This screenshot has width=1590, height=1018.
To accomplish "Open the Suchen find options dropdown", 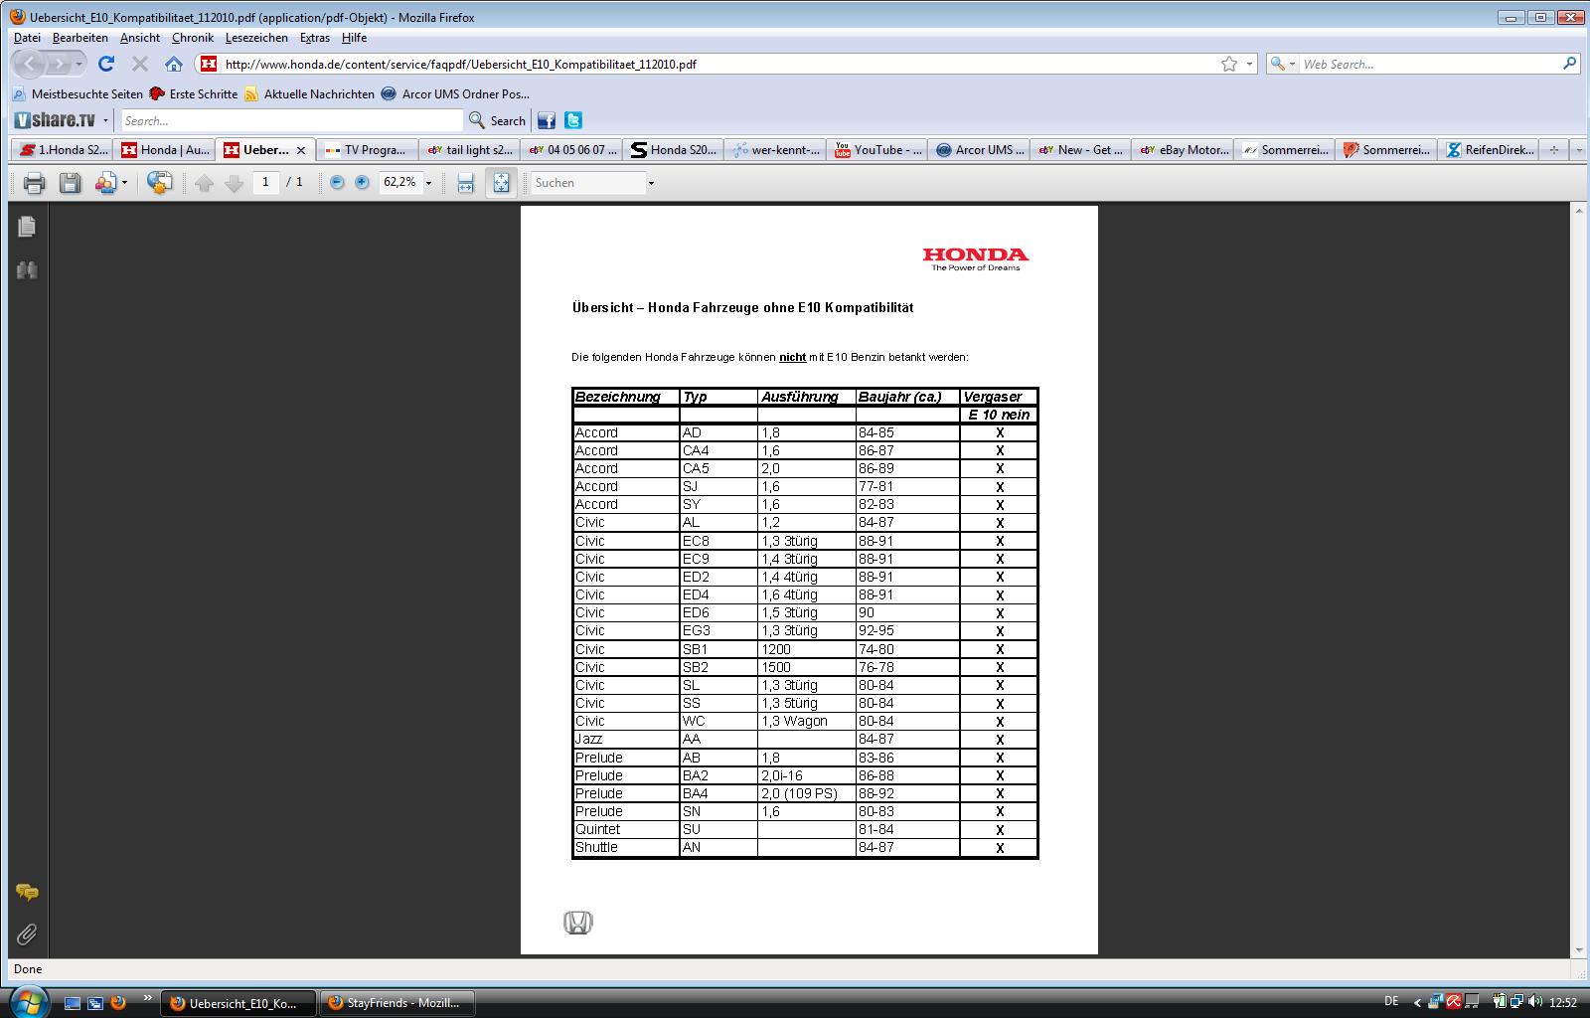I will click(651, 183).
